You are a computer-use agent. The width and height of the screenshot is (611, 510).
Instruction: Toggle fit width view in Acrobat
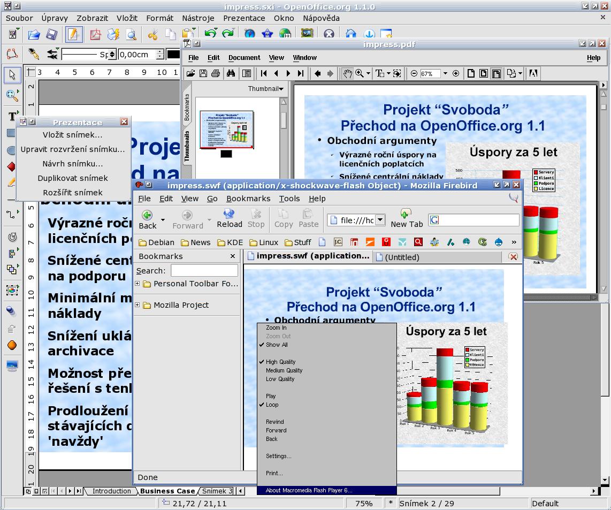click(x=496, y=73)
